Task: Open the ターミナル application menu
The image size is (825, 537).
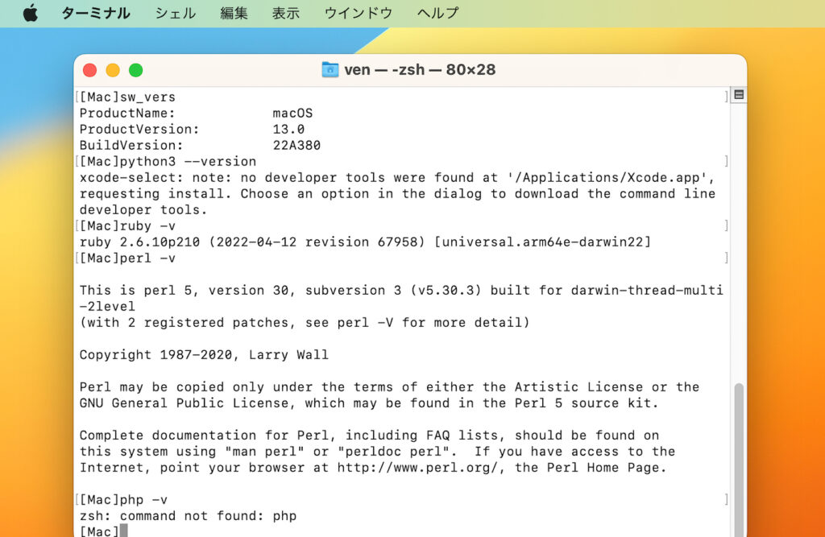Action: [x=95, y=13]
